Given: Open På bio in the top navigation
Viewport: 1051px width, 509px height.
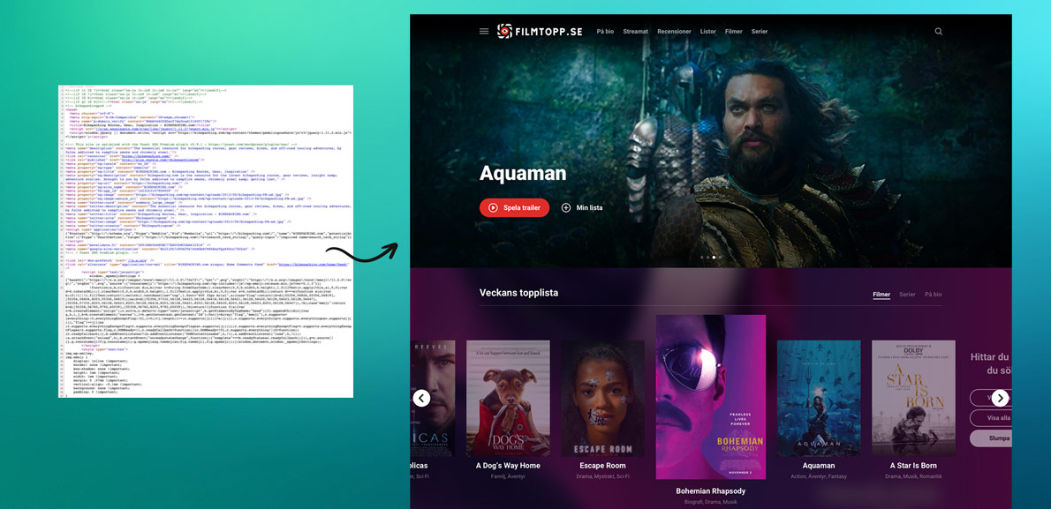Looking at the screenshot, I should (x=605, y=32).
